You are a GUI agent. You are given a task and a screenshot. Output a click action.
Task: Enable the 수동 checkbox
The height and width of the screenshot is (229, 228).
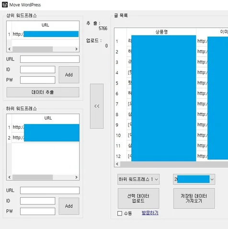coord(120,213)
